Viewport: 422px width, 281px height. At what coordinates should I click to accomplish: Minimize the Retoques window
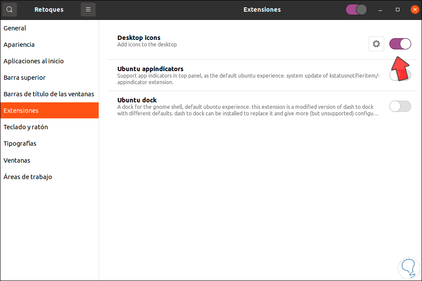tap(380, 9)
